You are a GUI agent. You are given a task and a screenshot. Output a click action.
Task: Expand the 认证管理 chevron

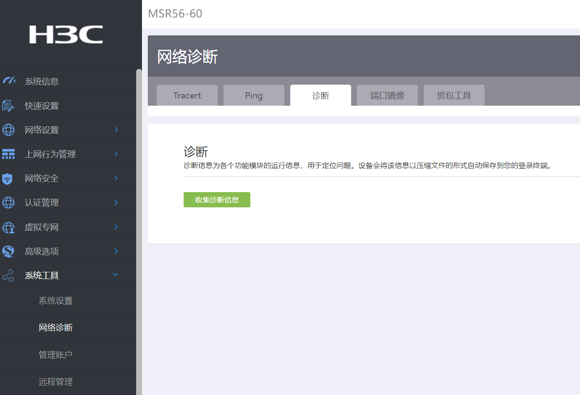point(116,202)
